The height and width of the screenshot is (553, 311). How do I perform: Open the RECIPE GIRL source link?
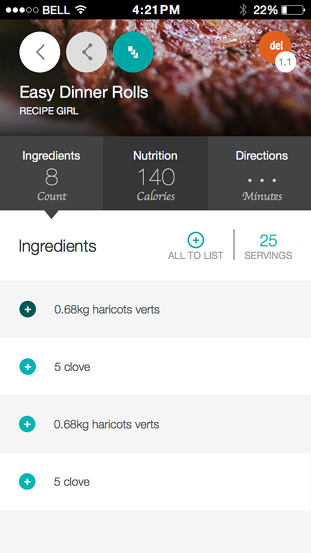49,111
